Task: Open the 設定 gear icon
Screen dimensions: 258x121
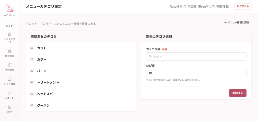Action: (10, 107)
